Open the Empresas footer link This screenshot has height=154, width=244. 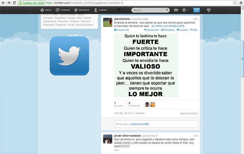pos(61,25)
